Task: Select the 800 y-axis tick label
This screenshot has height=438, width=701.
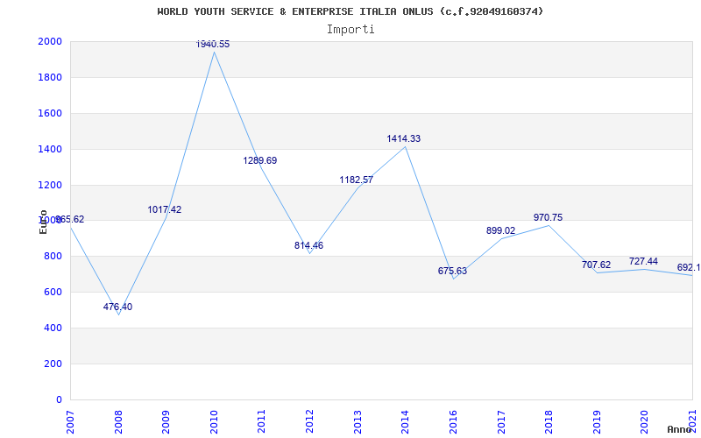Action: (53, 257)
